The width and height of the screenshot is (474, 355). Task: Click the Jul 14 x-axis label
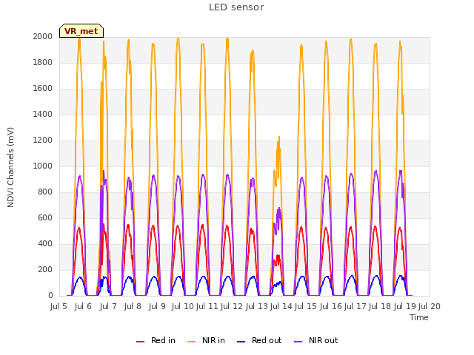point(281,306)
